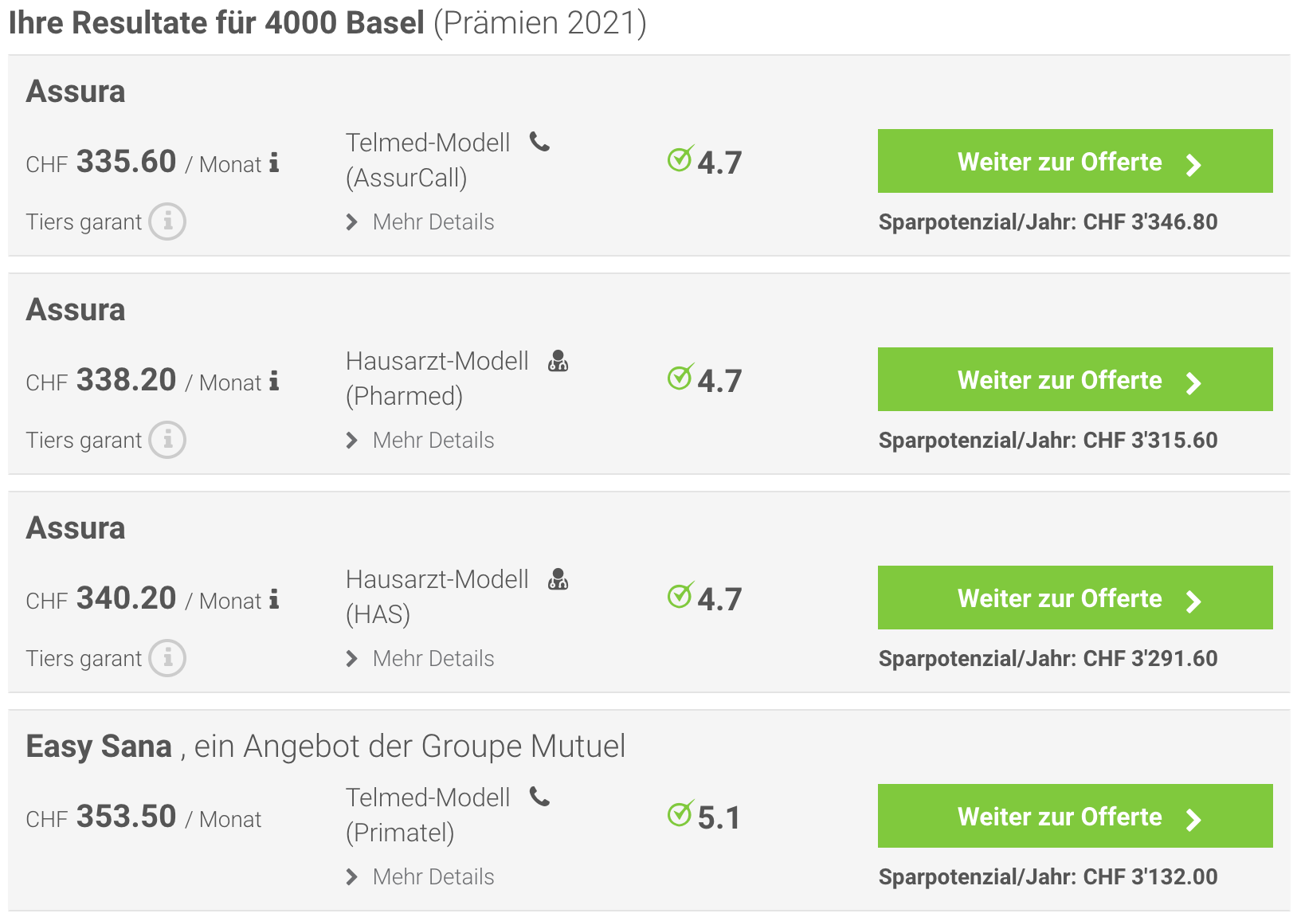Click Weiter zur Offerte for CHF 338.20 plan

(x=1076, y=379)
